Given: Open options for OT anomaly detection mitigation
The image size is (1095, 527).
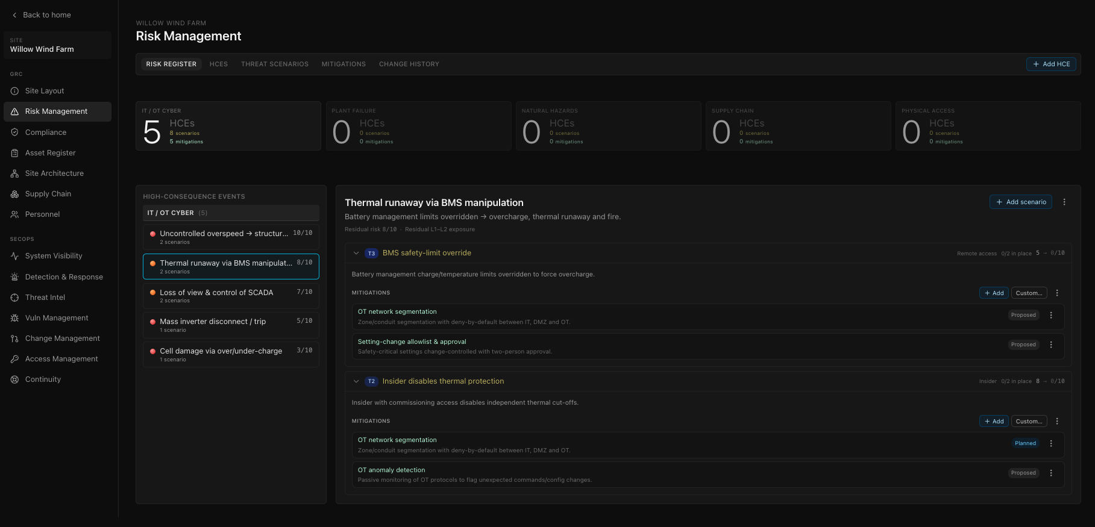Looking at the screenshot, I should [x=1051, y=473].
